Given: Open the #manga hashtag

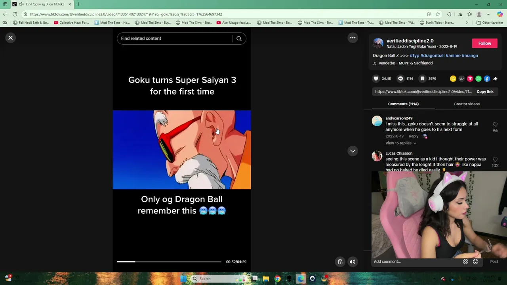Looking at the screenshot, I should (x=470, y=55).
